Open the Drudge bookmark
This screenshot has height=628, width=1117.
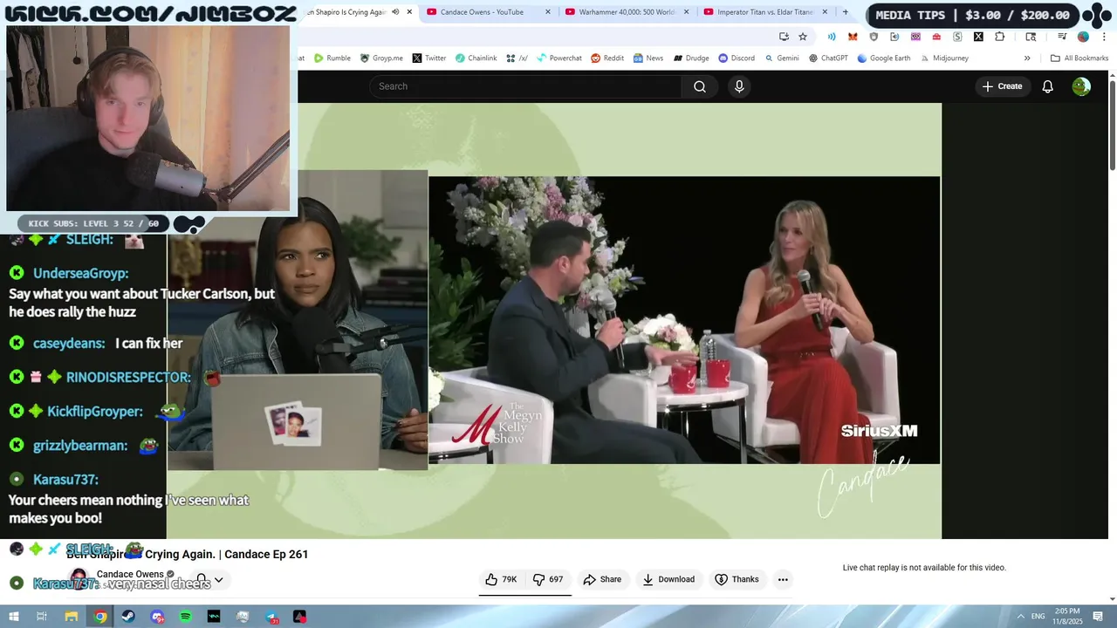pyautogui.click(x=690, y=58)
